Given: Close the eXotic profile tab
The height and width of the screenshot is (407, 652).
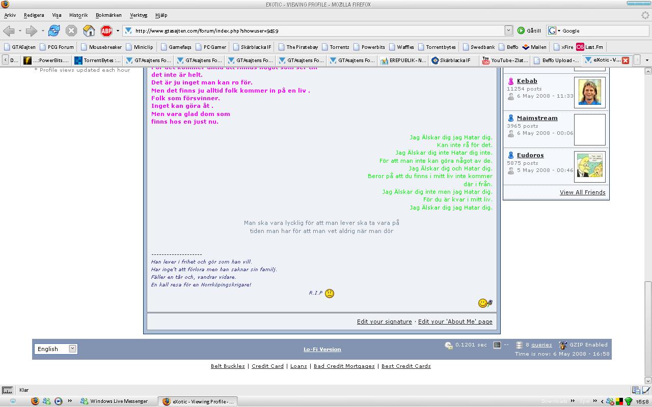Looking at the screenshot, I should [x=626, y=60].
